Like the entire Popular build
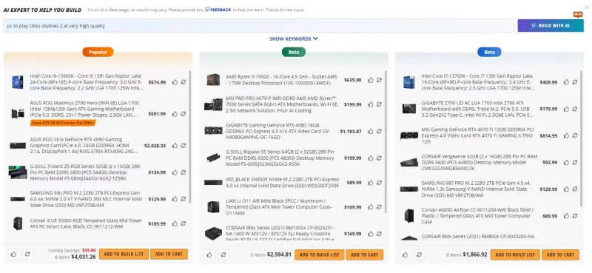Image resolution: width=592 pixels, height=273 pixels. pyautogui.click(x=13, y=254)
